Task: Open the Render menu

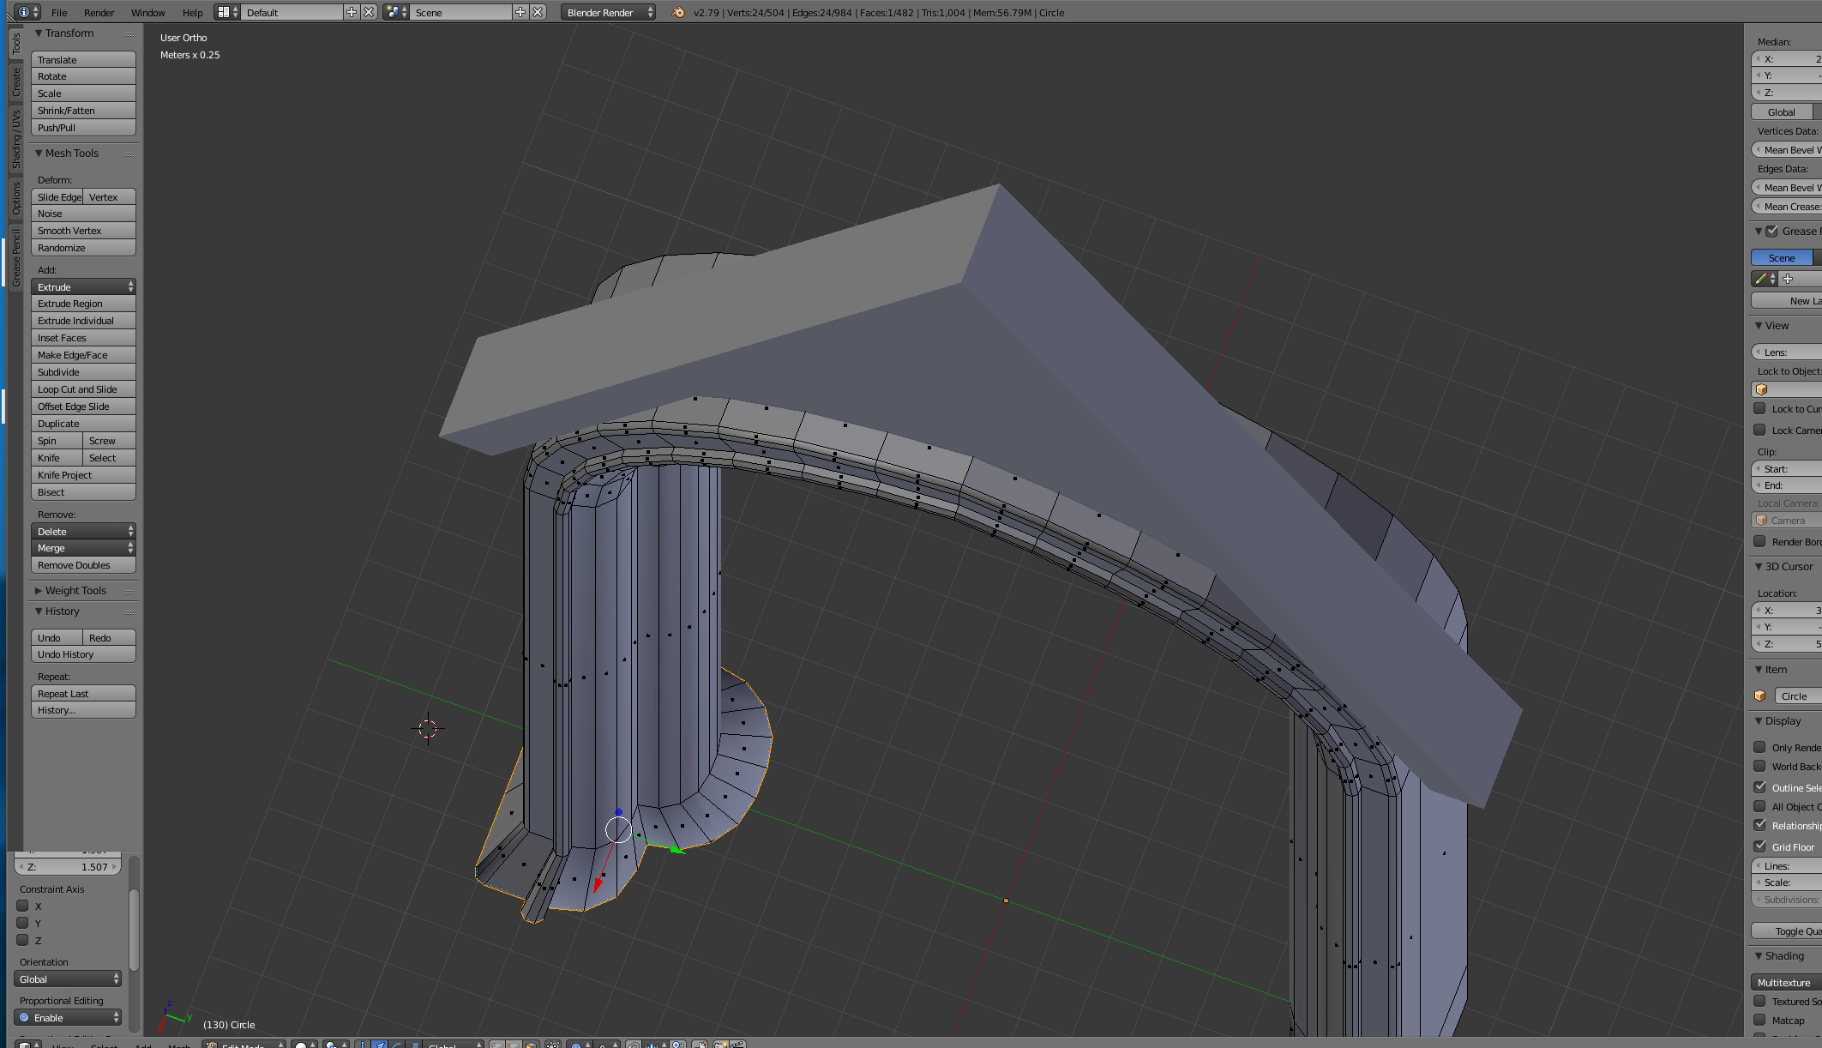Action: click(99, 12)
